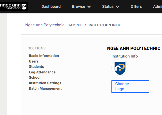Click the INSTITUTION INFO breadcrumb text
This screenshot has height=115, width=162.
(104, 25)
